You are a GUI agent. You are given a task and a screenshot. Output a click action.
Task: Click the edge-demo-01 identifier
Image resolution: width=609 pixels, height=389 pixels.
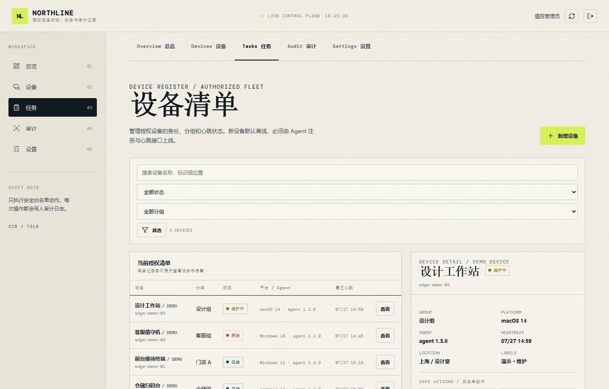150,367
